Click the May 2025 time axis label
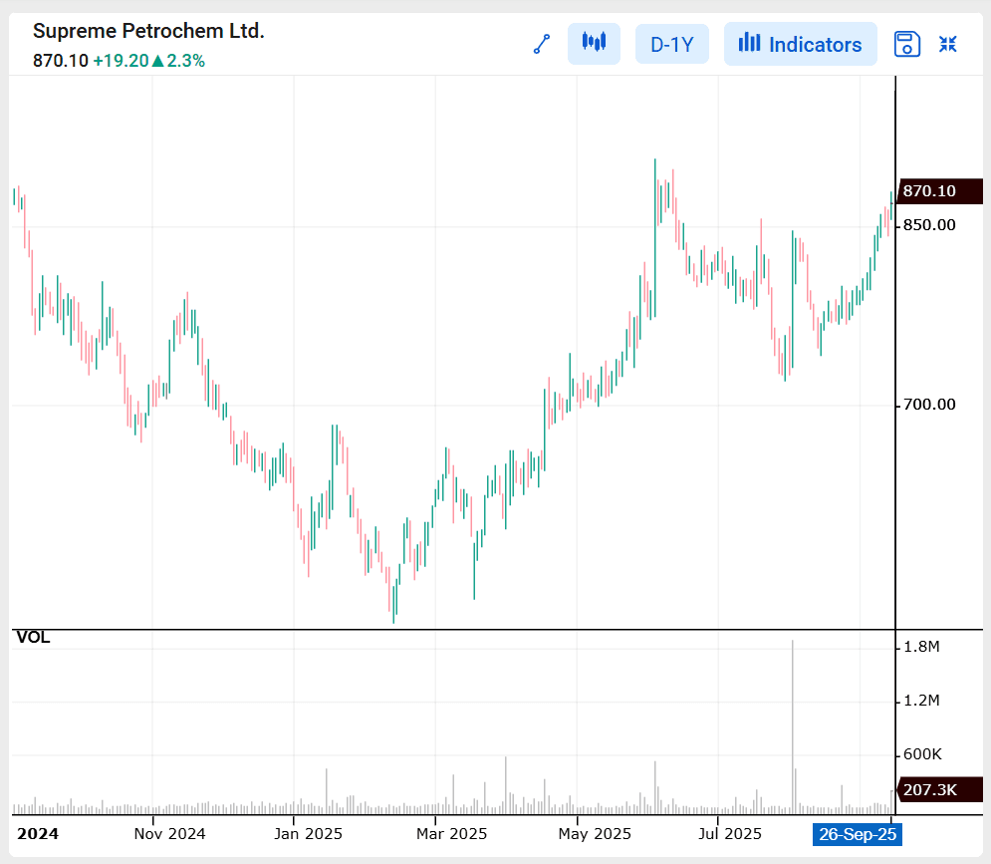Viewport: 991px width, 864px height. click(594, 834)
